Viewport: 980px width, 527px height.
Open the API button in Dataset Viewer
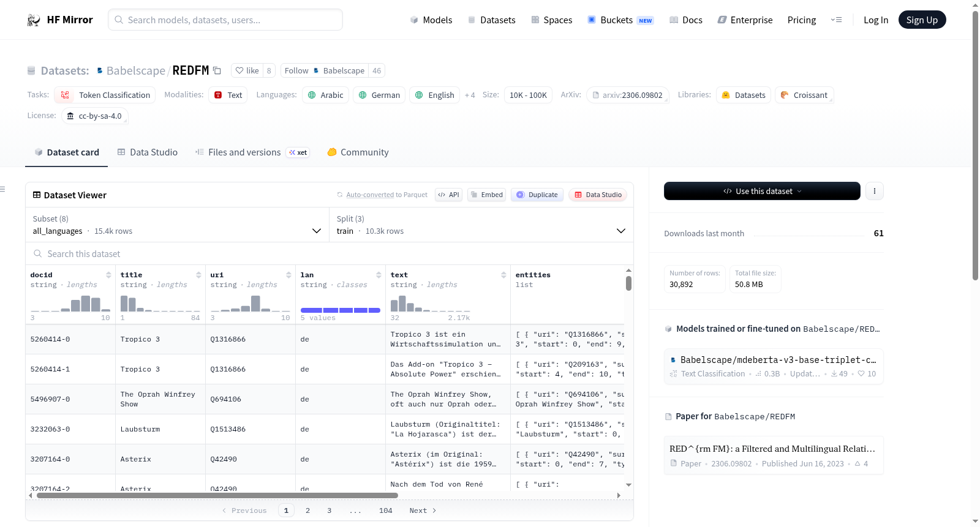449,195
